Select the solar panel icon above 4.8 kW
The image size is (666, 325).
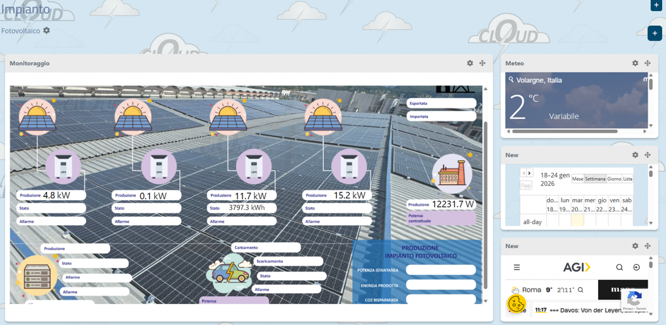pos(37,117)
